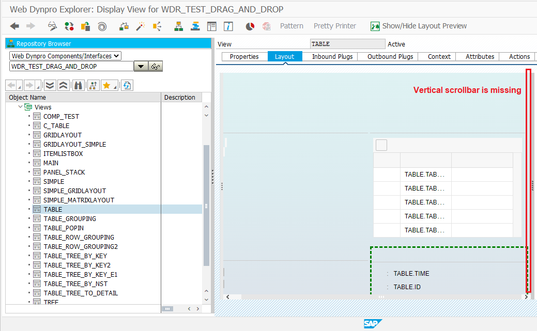Viewport: 537px width, 331px height.
Task: Click the WDR_TEST_DRAG_AND_DROP component input field
Action: point(71,67)
